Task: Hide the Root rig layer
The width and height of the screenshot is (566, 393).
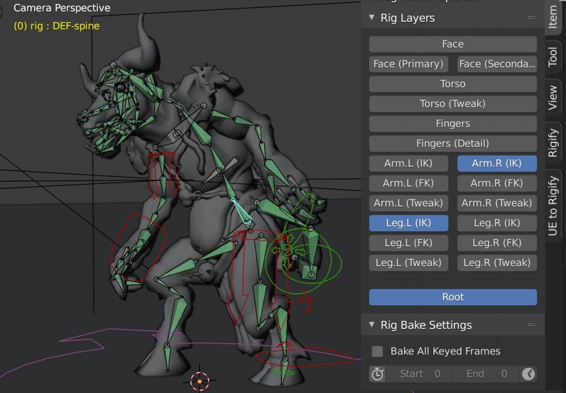Action: click(453, 297)
